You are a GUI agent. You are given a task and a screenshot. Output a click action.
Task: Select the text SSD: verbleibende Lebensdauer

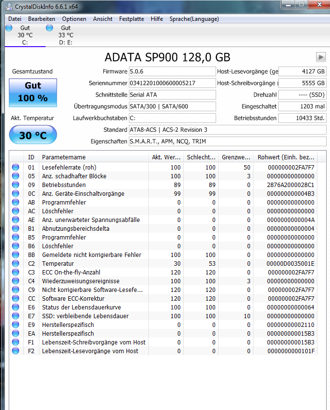[85, 316]
